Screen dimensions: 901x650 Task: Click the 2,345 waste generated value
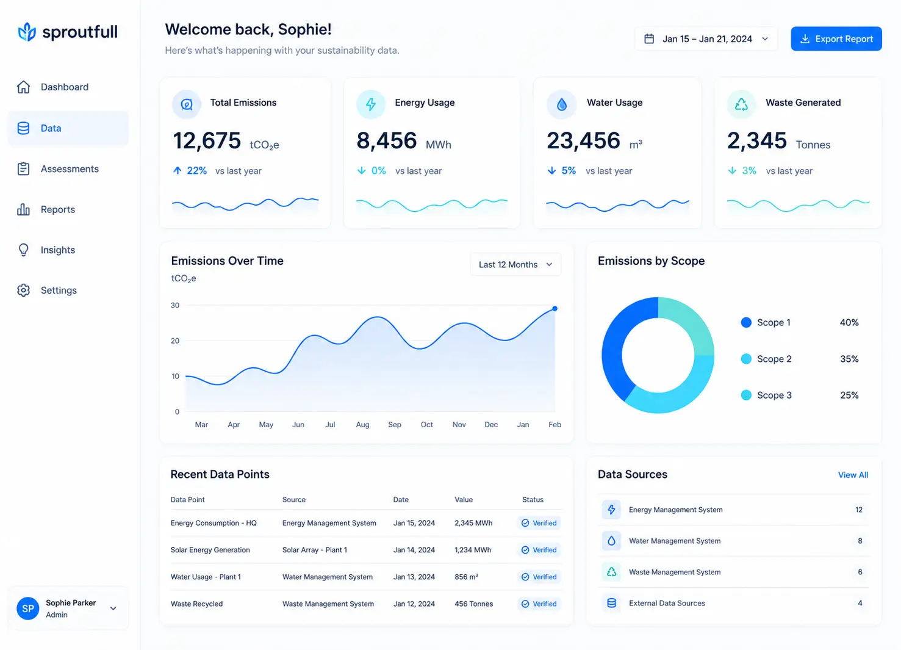click(x=757, y=141)
